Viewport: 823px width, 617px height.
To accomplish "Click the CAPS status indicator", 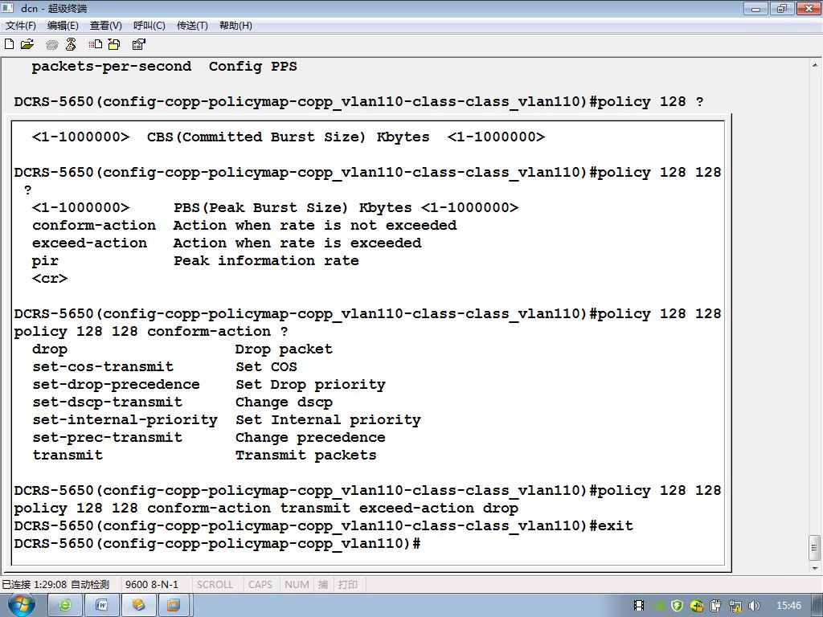I will pos(260,584).
